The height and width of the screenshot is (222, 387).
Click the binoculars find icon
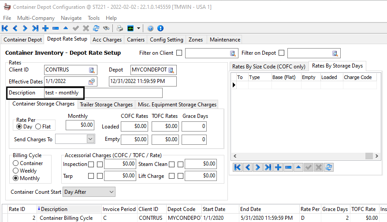coord(106,28)
